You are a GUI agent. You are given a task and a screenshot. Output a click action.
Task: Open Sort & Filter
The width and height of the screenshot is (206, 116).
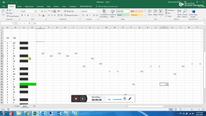[x=179, y=14]
